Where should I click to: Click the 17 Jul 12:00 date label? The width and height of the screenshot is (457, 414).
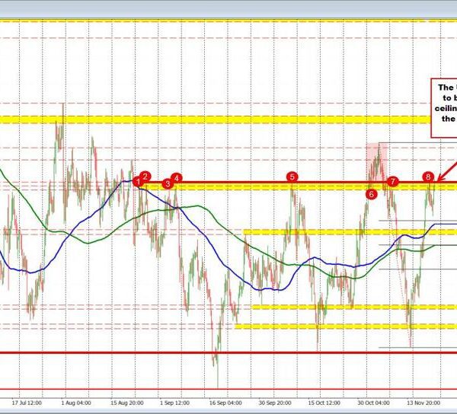point(27,403)
